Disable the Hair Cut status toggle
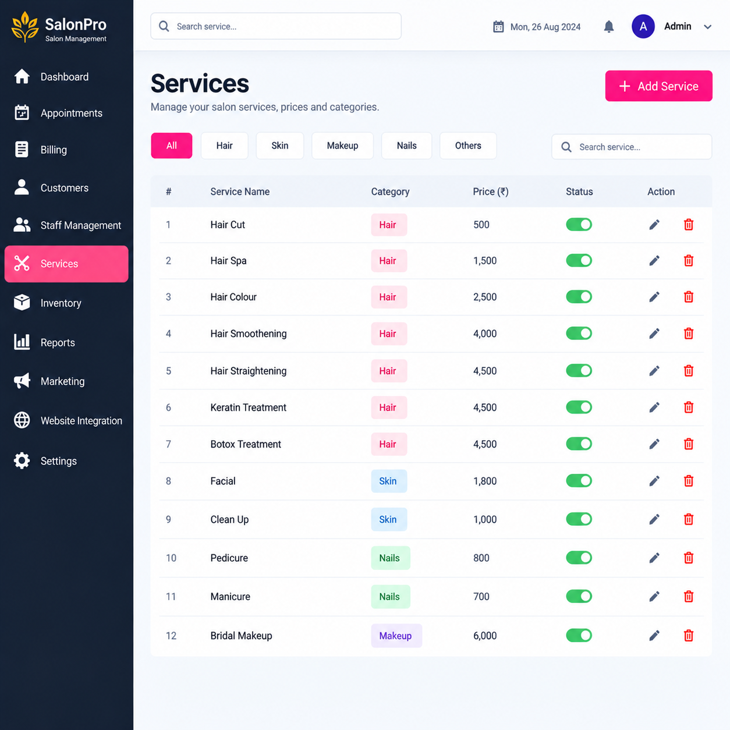The image size is (730, 730). 579,225
